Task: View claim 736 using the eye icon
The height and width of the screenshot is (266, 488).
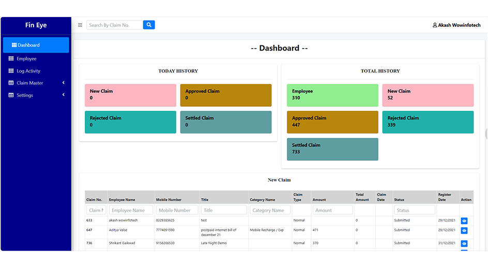Action: pyautogui.click(x=464, y=244)
